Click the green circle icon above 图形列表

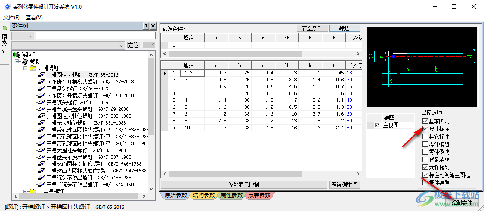click(5, 28)
